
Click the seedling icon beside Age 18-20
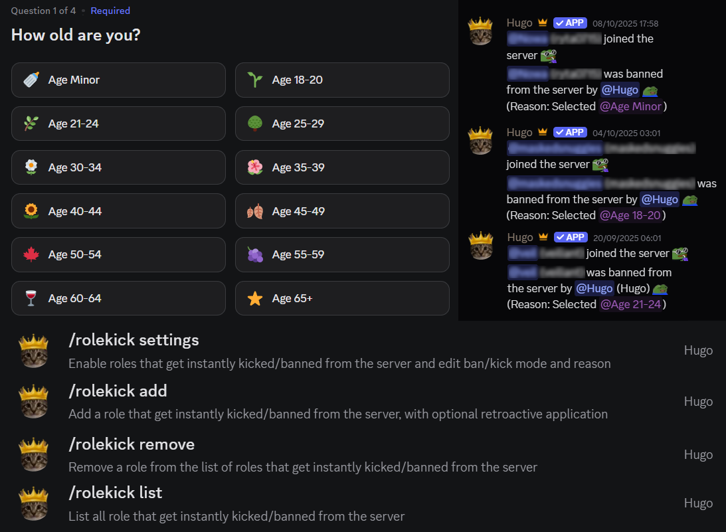pos(254,80)
